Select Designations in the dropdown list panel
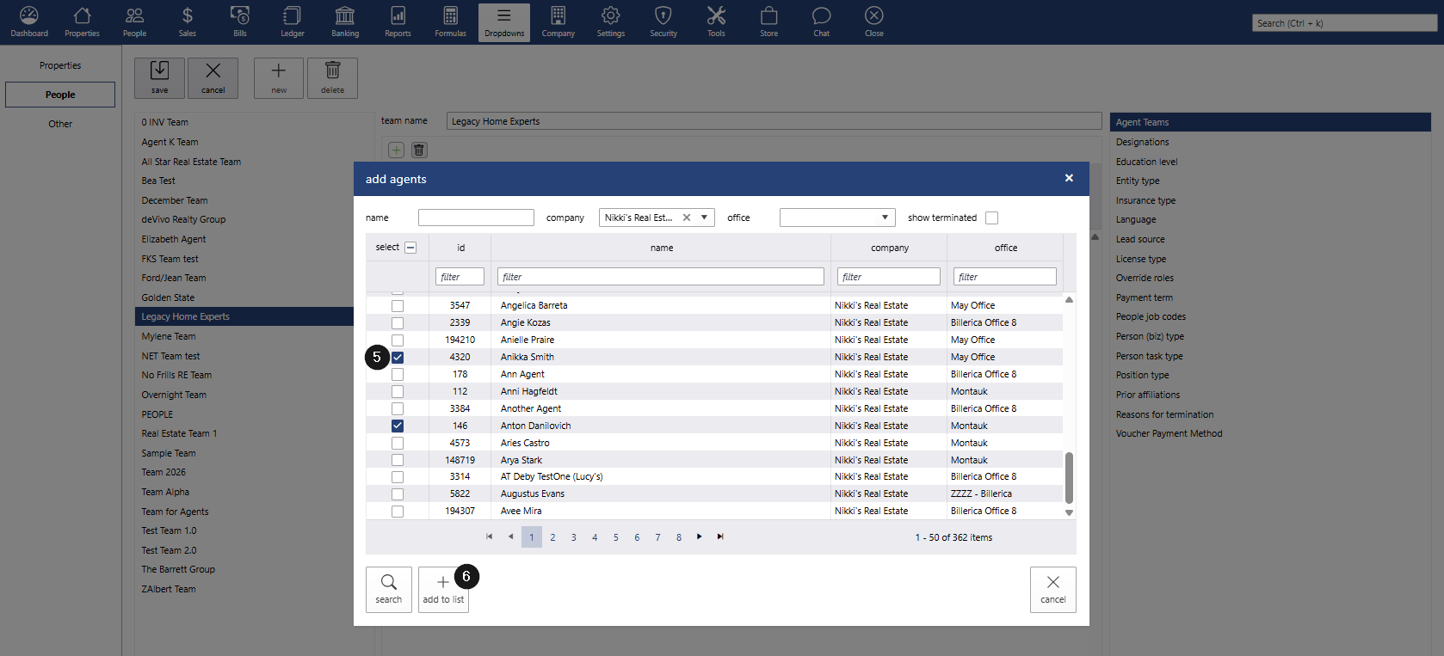 (x=1142, y=142)
